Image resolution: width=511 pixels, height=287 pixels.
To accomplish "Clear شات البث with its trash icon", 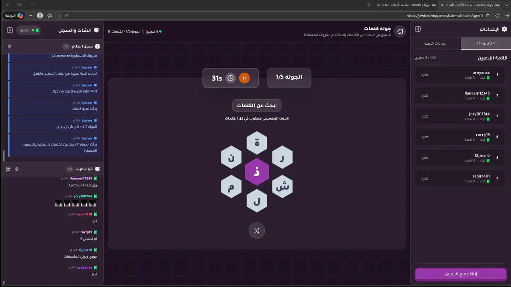I will (x=17, y=169).
